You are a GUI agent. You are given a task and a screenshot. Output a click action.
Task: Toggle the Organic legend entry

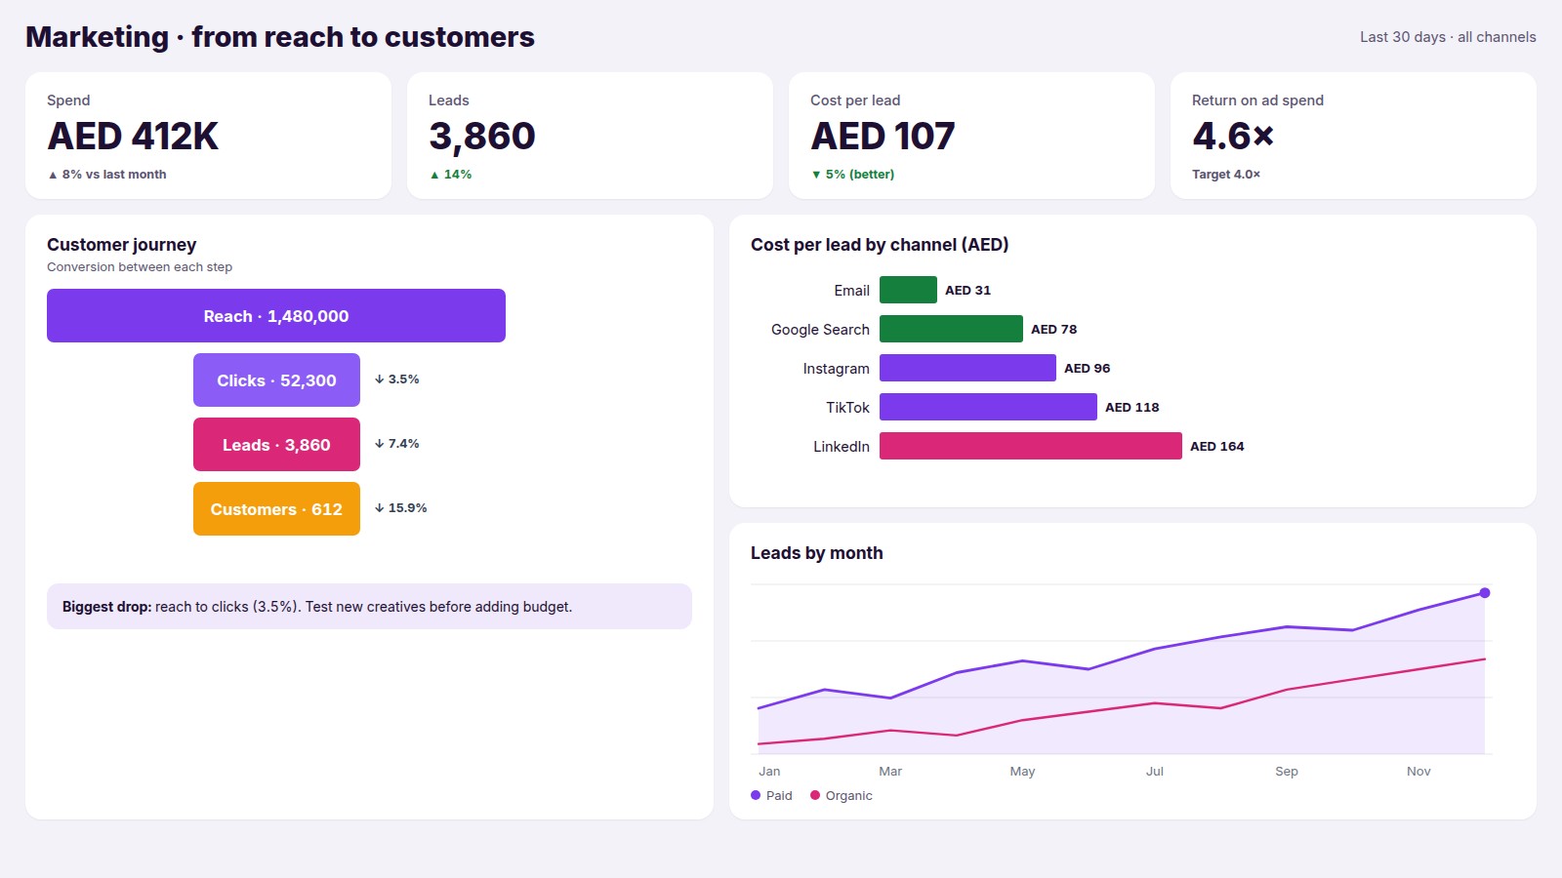point(842,795)
